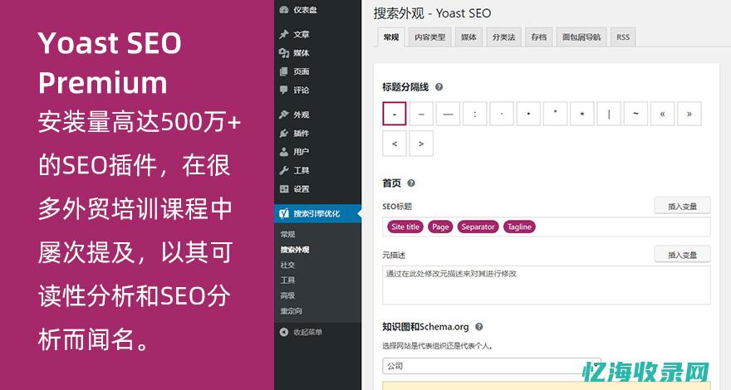Click the Tagline variable tag
The height and width of the screenshot is (390, 731).
(519, 227)
